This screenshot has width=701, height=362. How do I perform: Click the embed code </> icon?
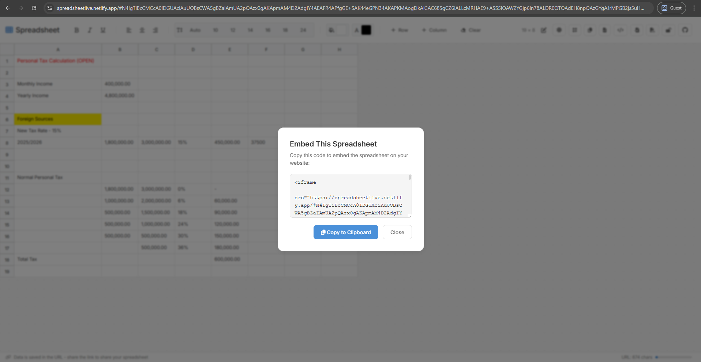click(x=621, y=30)
